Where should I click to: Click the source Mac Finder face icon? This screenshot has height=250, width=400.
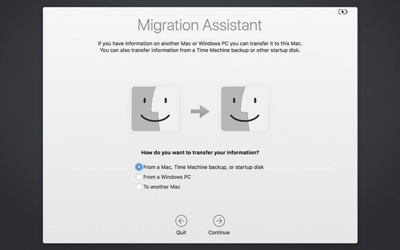(x=155, y=109)
